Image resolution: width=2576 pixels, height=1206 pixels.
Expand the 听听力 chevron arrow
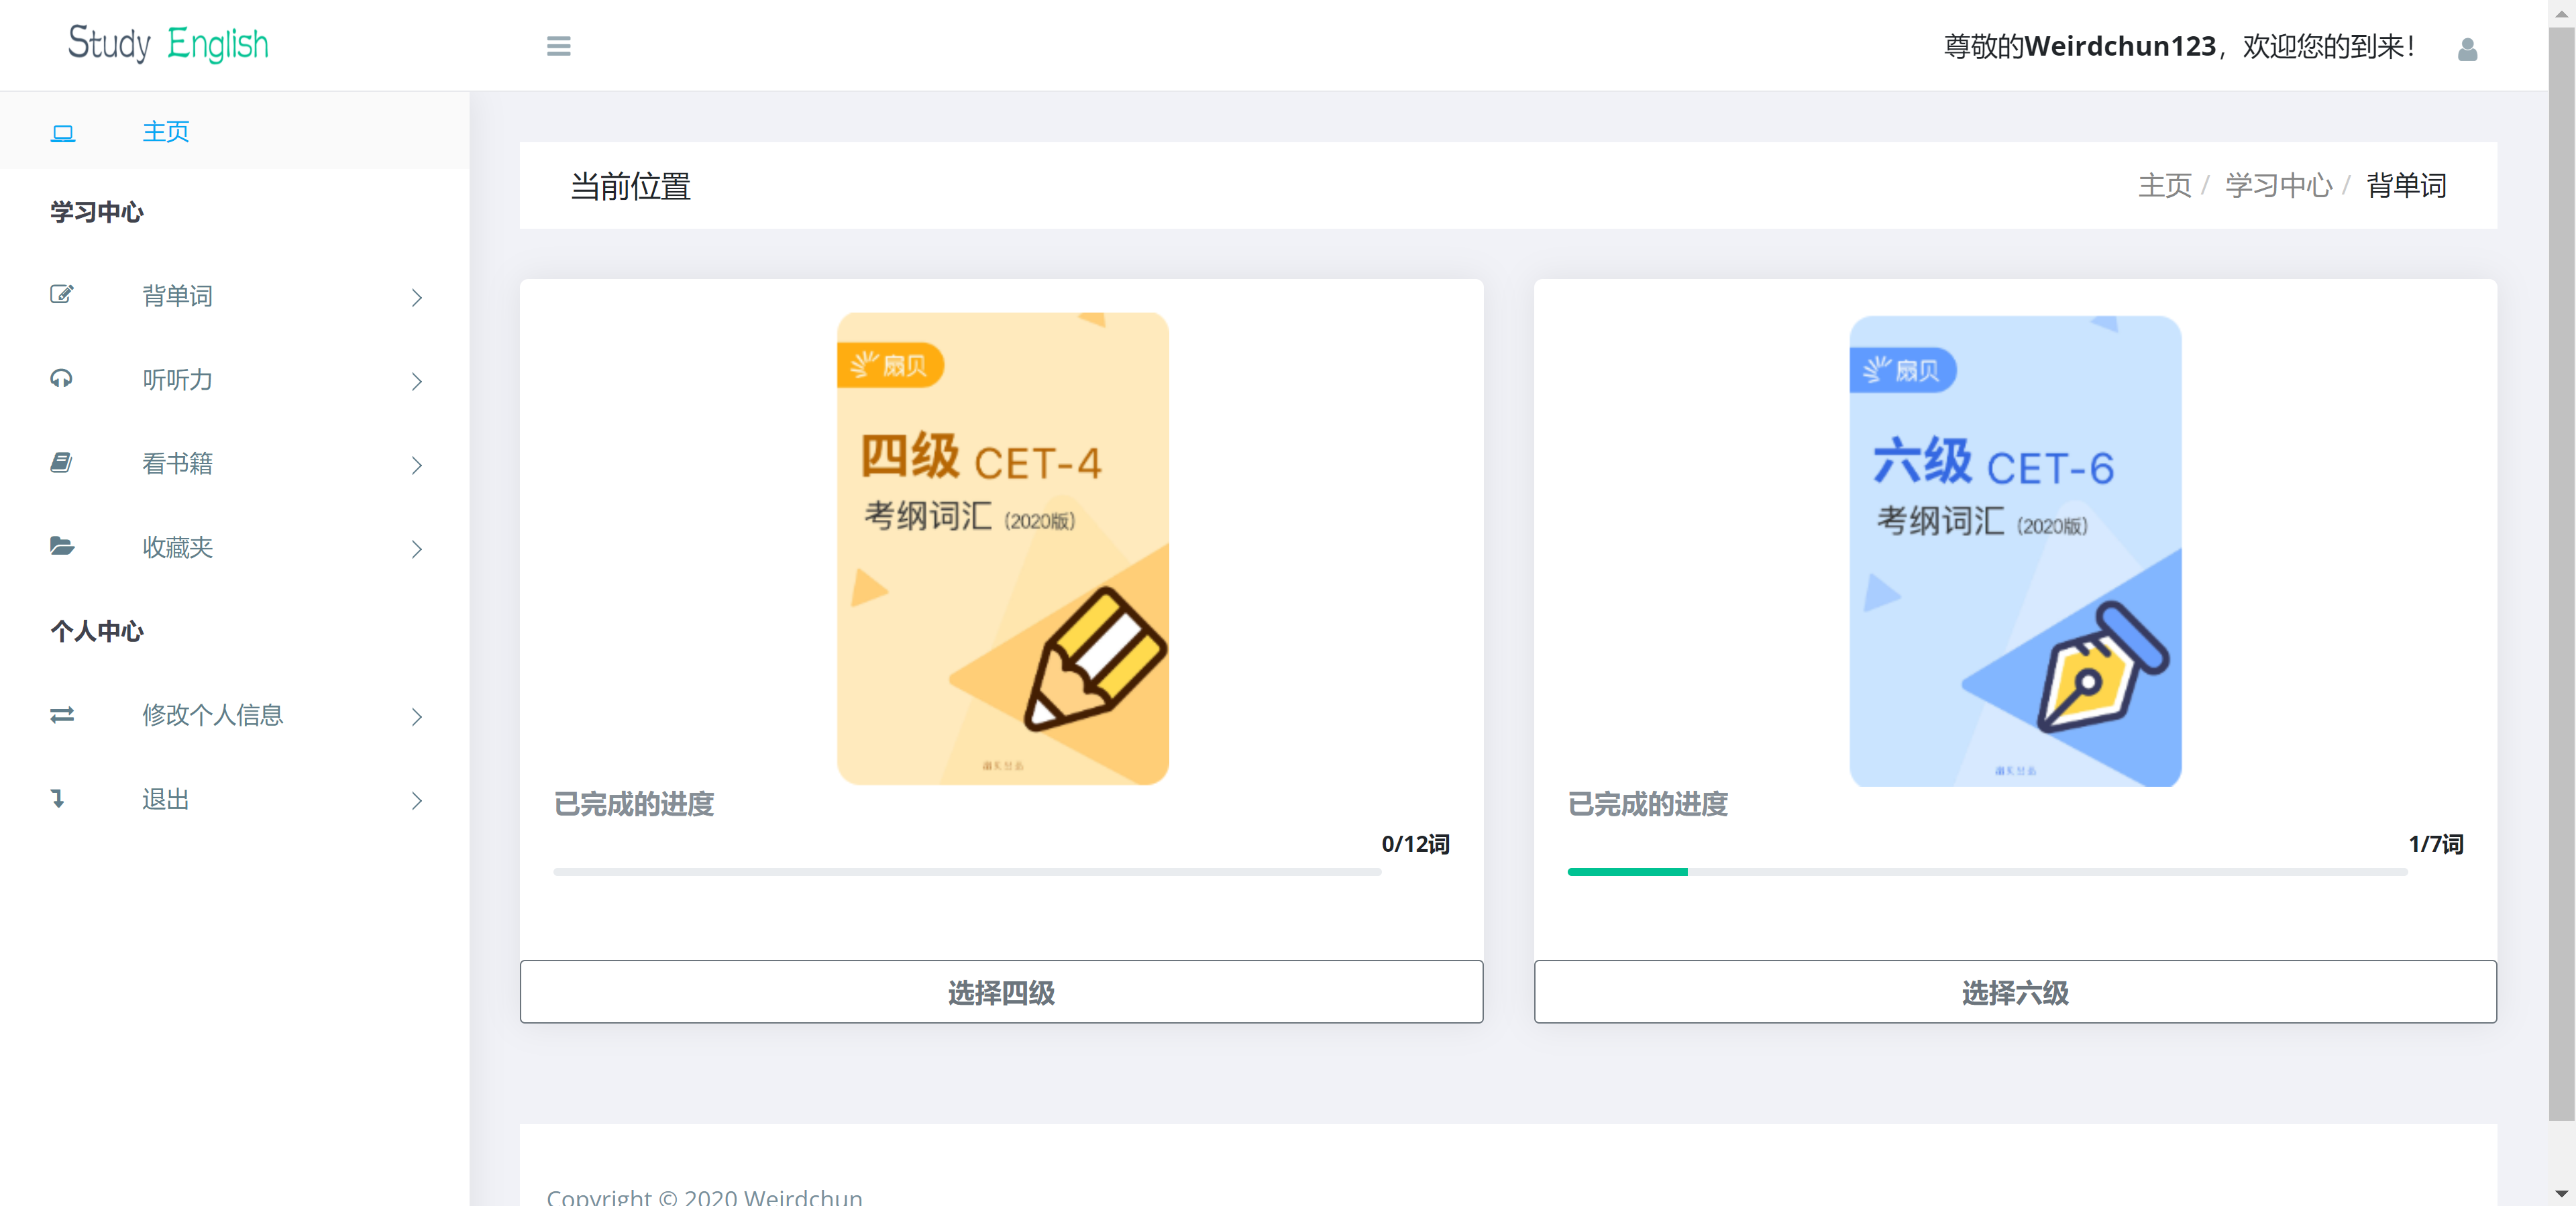click(x=416, y=381)
